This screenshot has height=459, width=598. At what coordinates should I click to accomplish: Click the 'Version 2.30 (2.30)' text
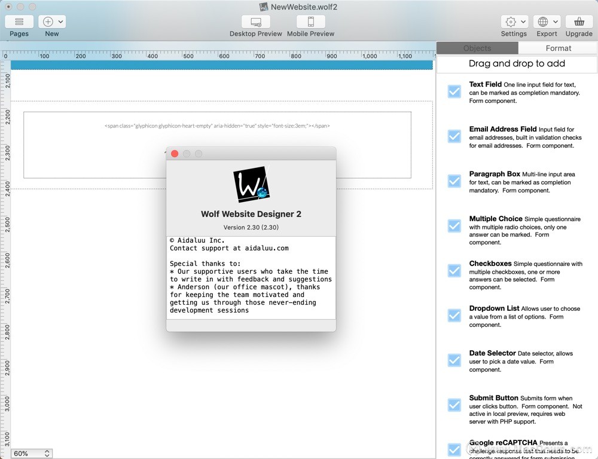click(x=251, y=227)
